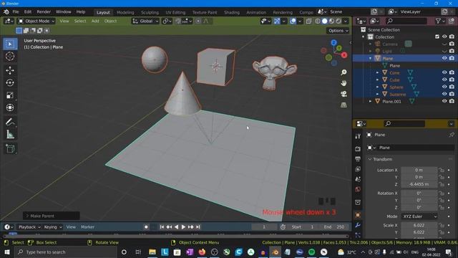
Task: Hide Plane.001 in the outliner
Action: point(444,101)
